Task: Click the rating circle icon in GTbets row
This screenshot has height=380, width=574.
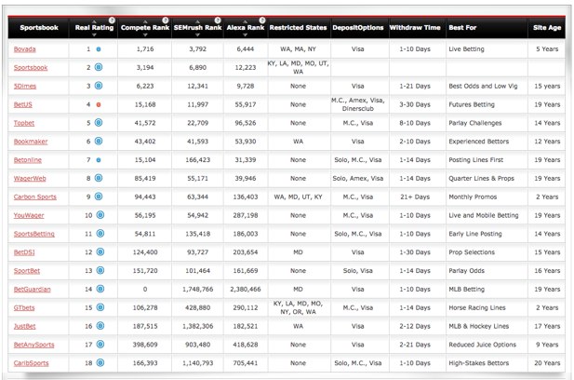Action: click(100, 307)
